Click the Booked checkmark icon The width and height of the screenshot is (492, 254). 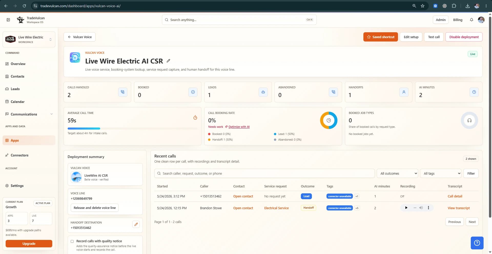(x=193, y=92)
